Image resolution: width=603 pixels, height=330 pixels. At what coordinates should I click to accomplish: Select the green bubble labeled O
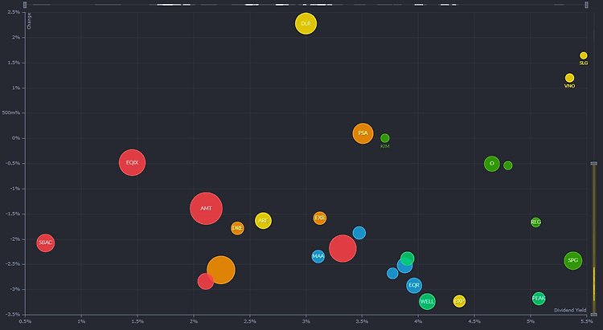(x=492, y=164)
